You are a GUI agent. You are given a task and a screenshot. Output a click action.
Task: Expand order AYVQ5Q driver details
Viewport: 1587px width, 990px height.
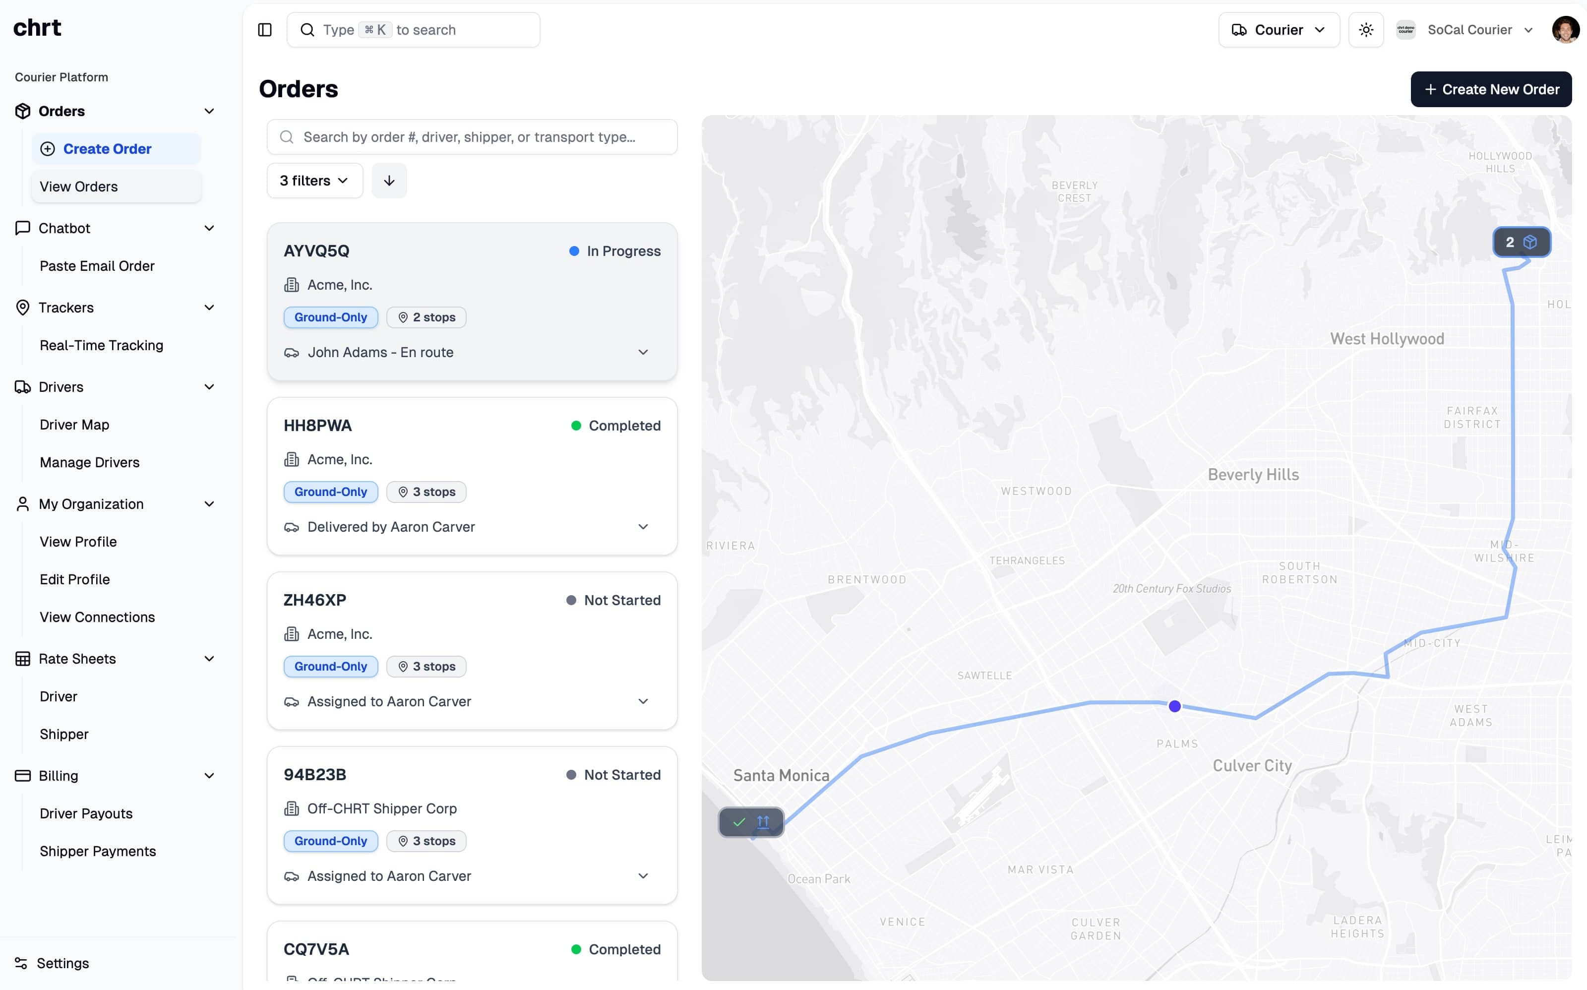point(643,352)
